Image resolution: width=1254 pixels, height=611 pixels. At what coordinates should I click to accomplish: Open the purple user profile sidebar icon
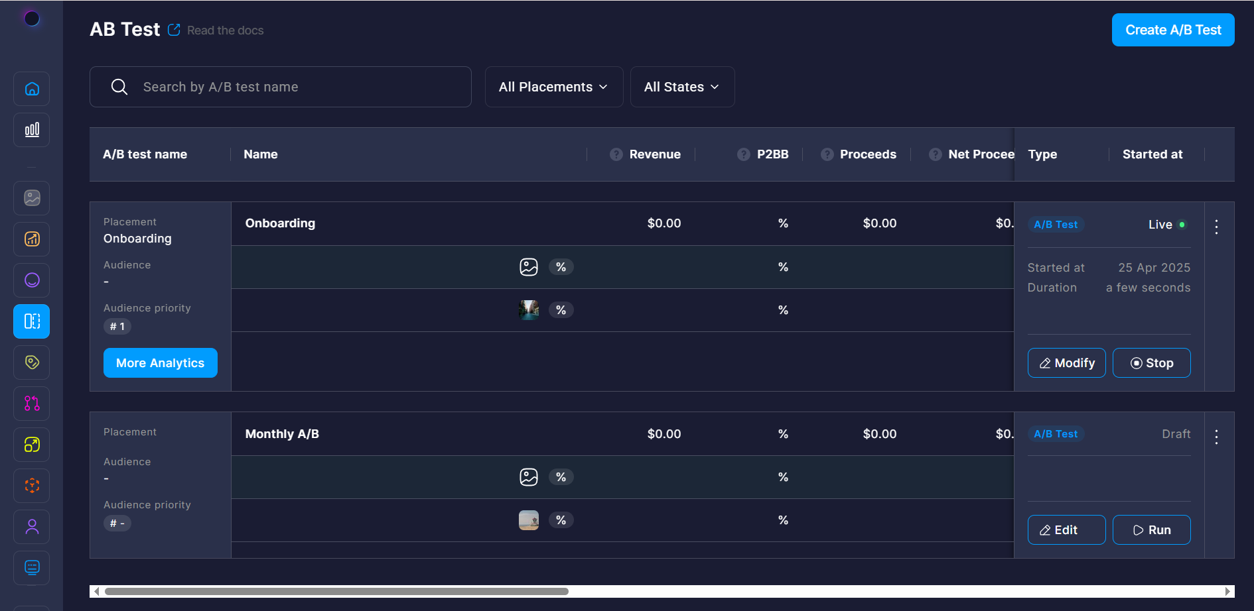coord(32,527)
